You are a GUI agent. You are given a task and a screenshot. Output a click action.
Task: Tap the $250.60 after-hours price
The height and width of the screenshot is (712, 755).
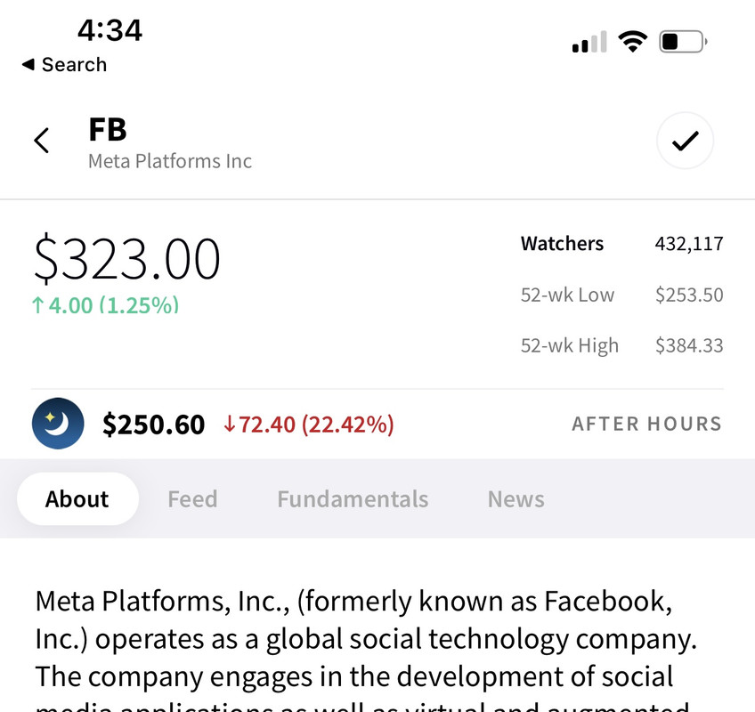[x=154, y=425]
